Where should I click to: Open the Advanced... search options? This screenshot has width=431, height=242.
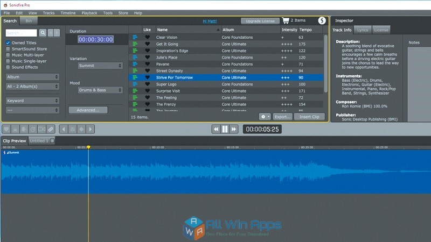pos(88,110)
